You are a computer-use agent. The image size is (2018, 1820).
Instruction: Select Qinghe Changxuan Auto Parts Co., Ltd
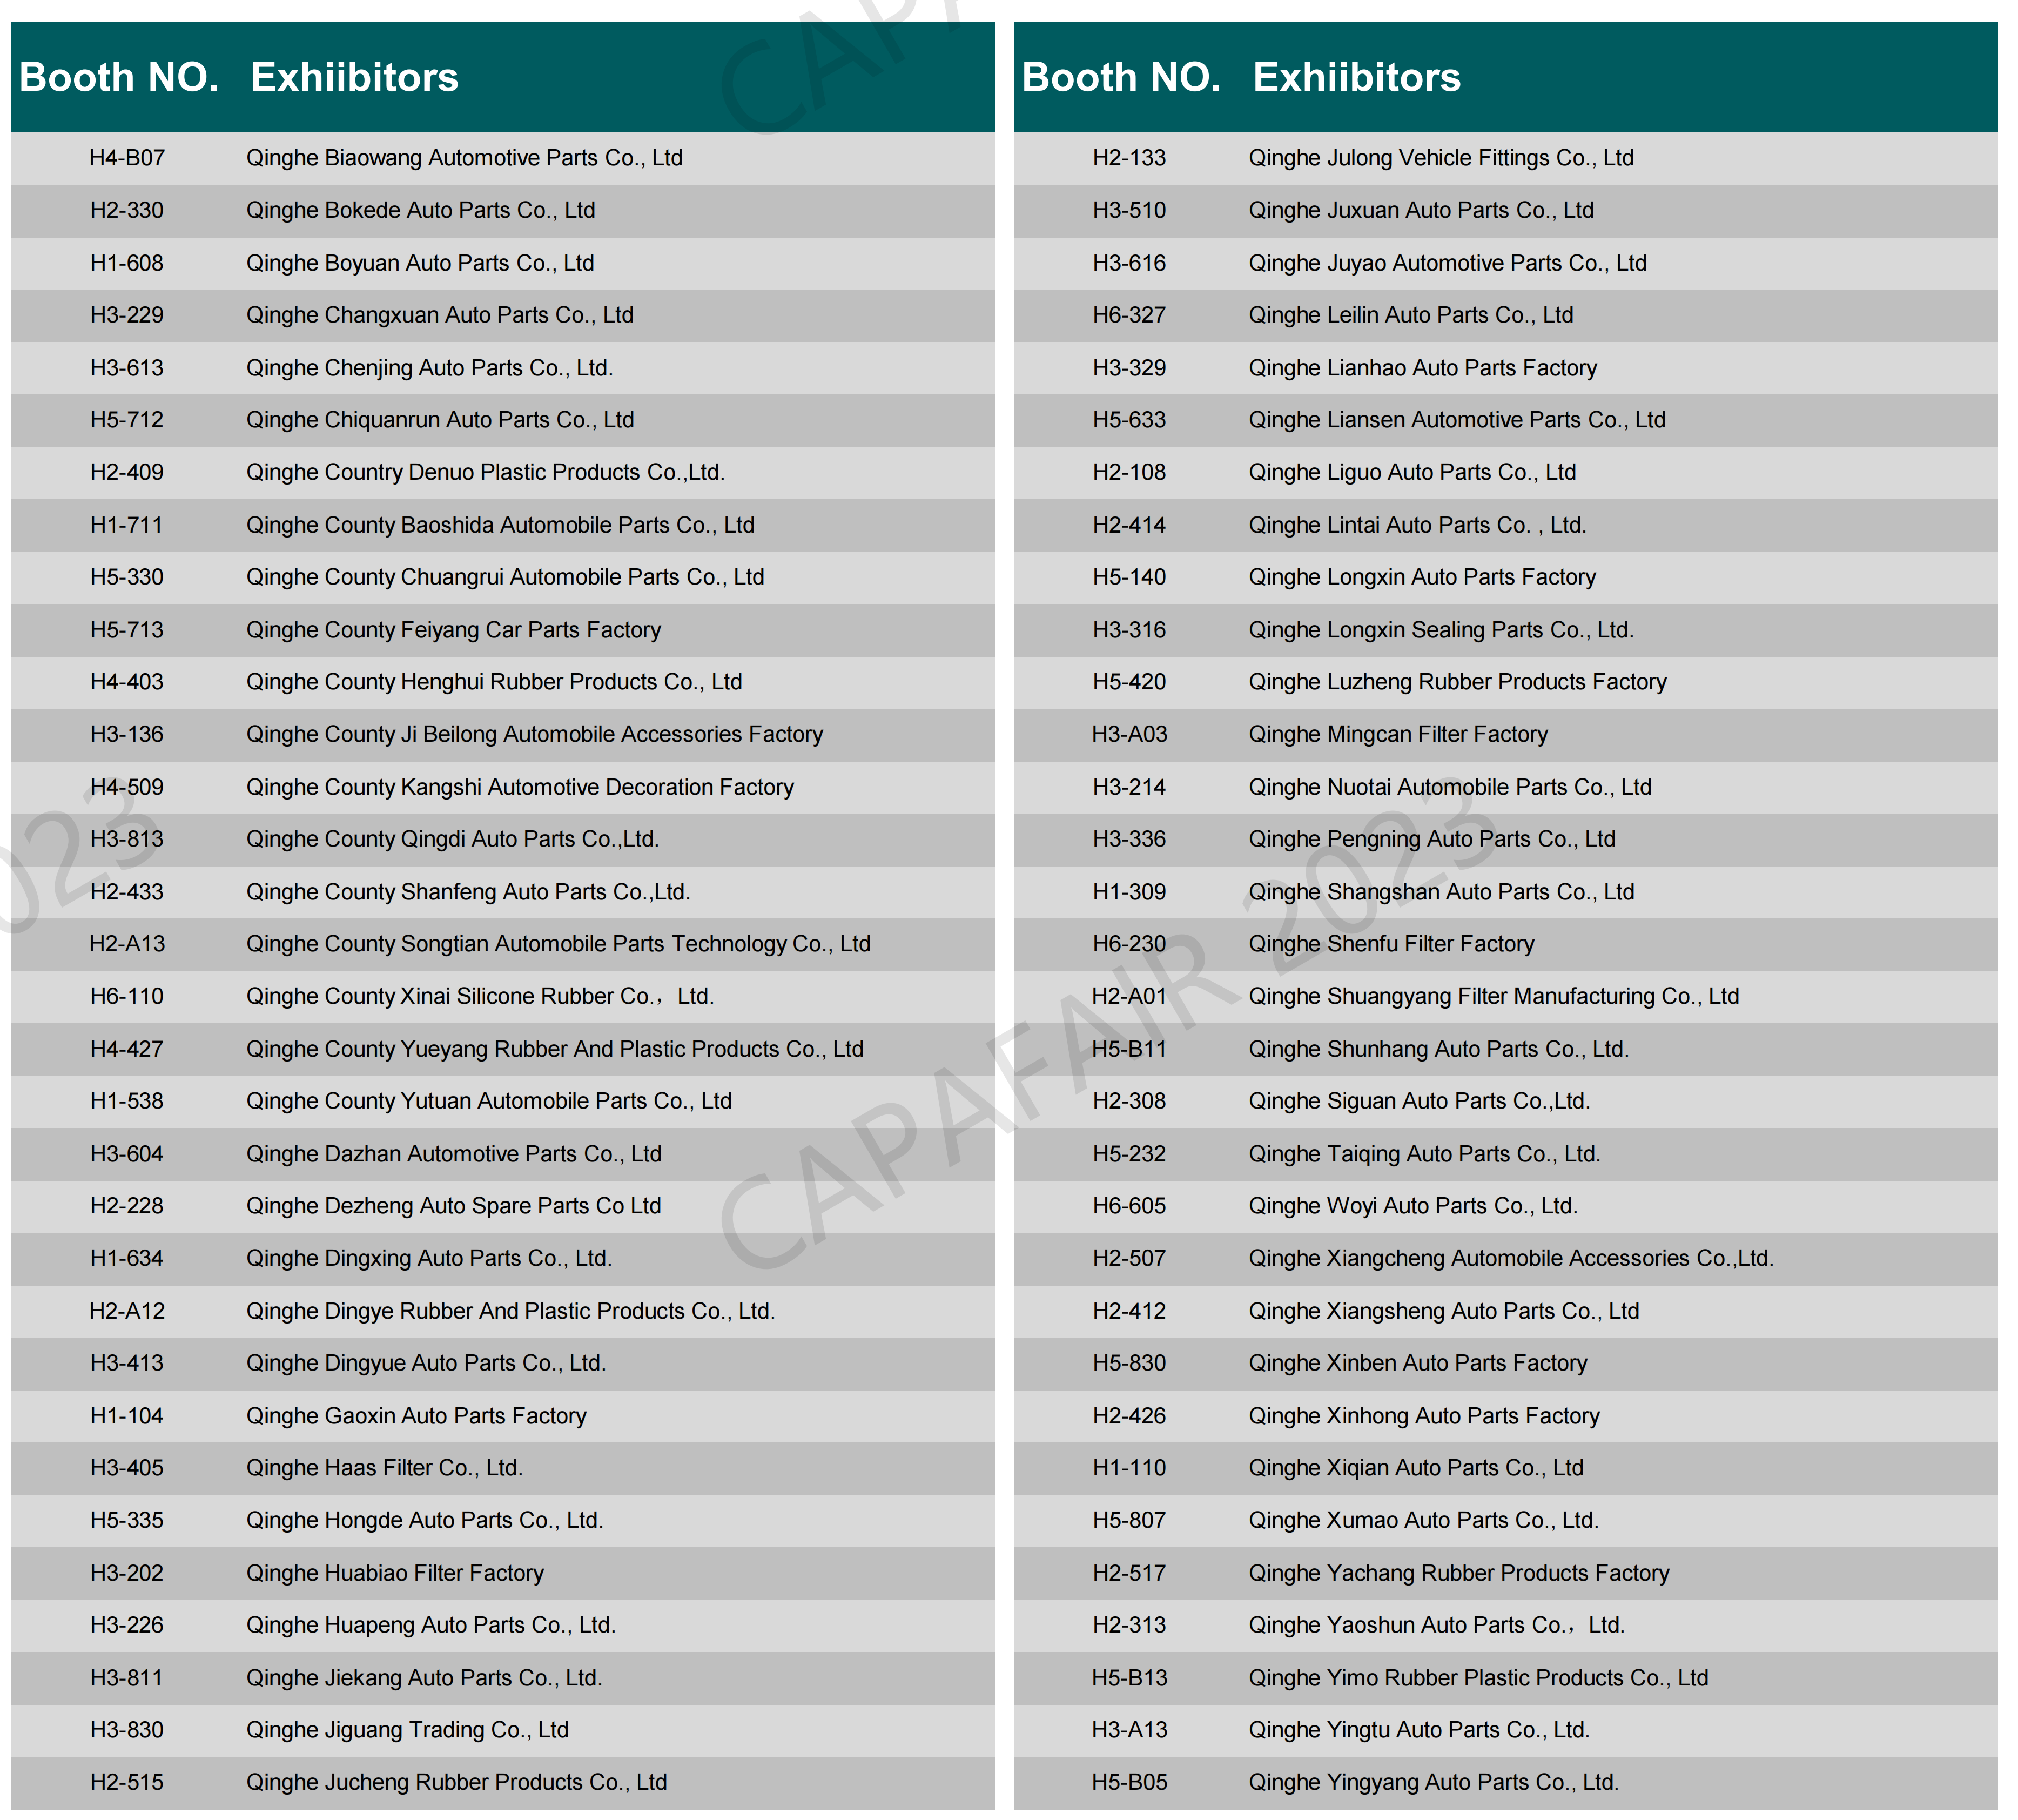tap(440, 315)
